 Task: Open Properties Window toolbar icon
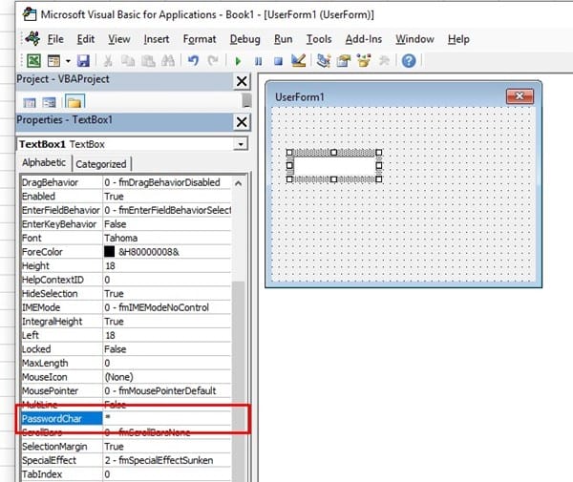tap(344, 61)
